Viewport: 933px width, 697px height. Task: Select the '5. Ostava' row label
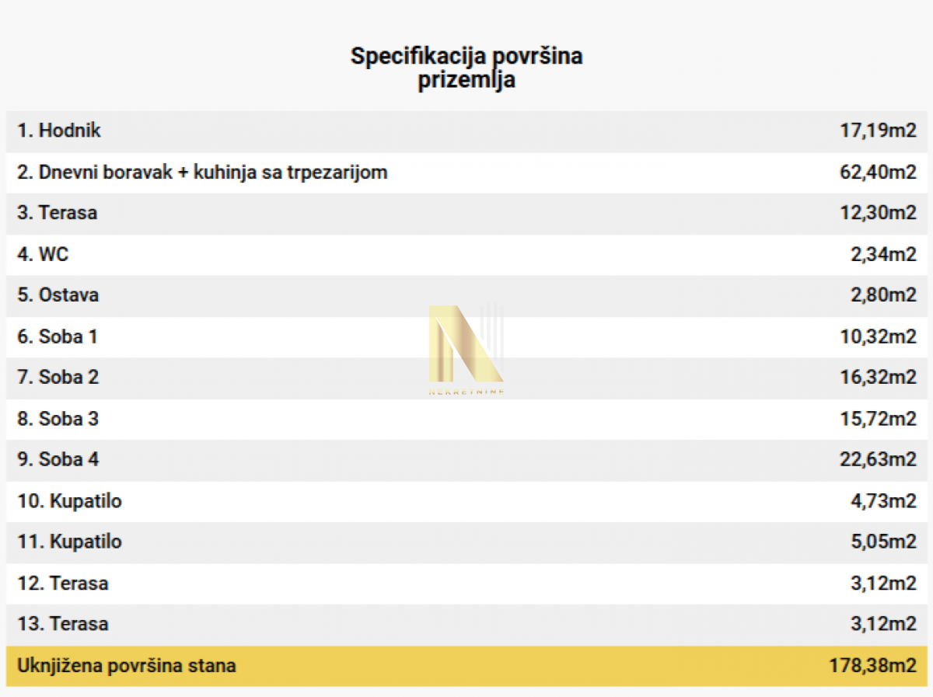[58, 295]
